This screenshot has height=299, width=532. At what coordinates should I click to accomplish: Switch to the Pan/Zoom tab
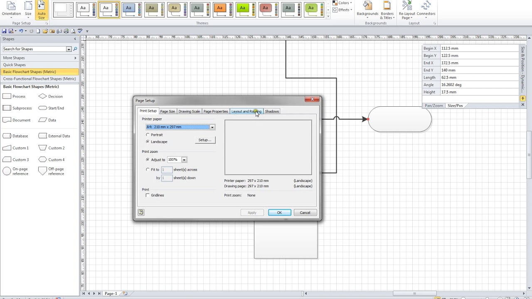tap(433, 105)
